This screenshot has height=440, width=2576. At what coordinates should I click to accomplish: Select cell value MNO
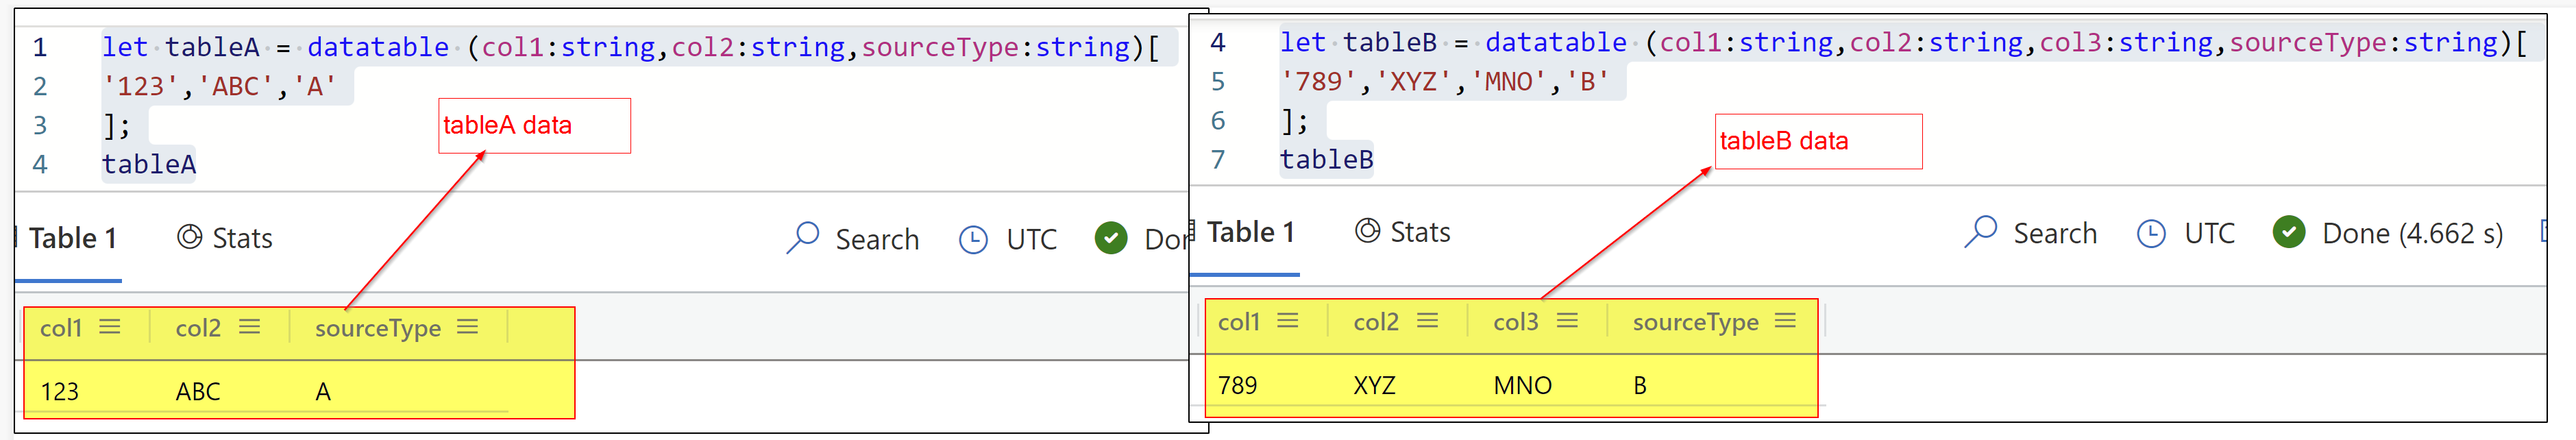click(1523, 385)
